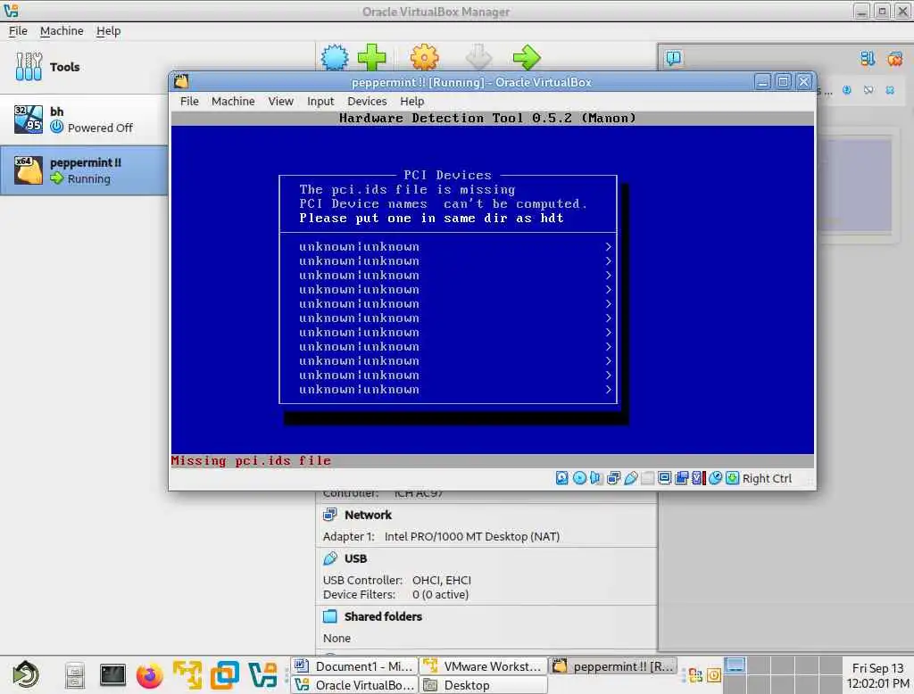Launch VirtualBox from the taskbar launcher
Image resolution: width=914 pixels, height=694 pixels.
[262, 675]
